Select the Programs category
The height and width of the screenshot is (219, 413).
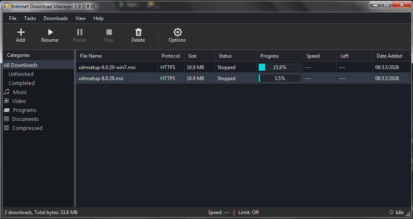[x=24, y=110]
